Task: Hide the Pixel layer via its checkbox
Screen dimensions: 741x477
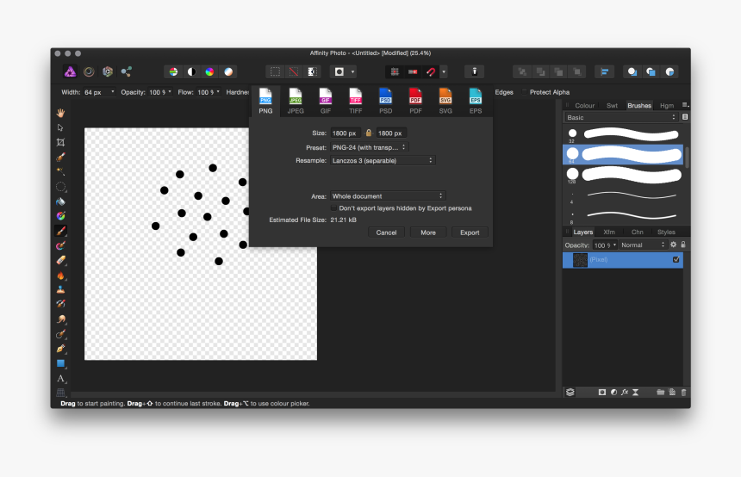Action: click(x=676, y=259)
